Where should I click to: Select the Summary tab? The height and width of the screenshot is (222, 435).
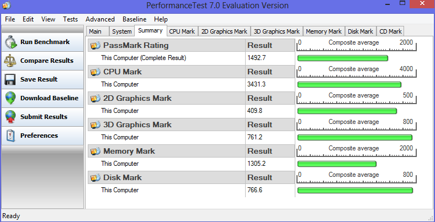click(x=150, y=30)
